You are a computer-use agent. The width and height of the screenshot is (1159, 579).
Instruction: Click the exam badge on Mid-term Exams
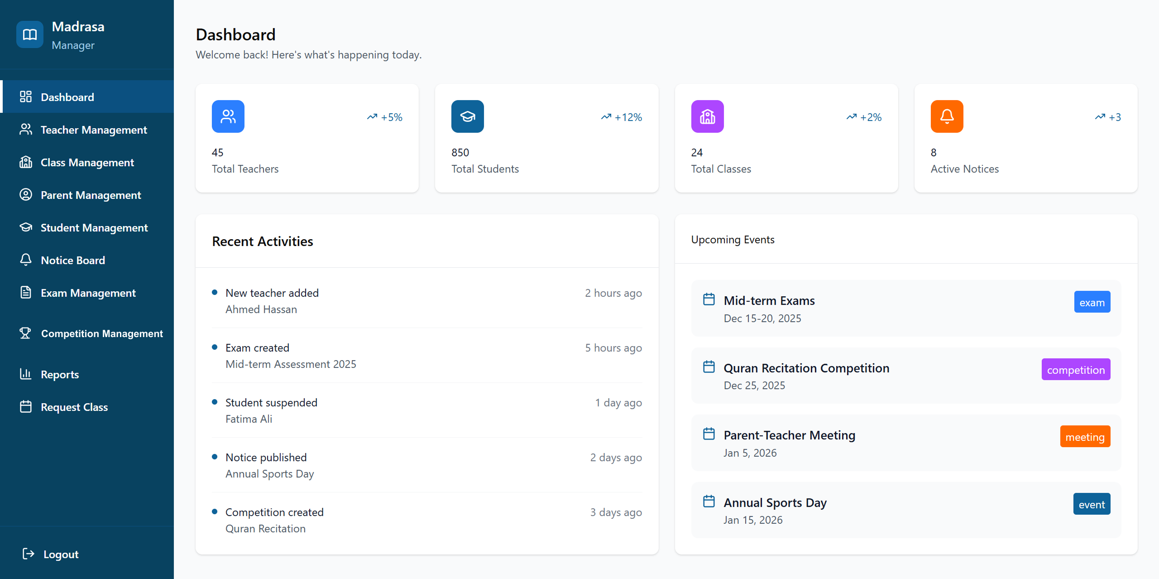tap(1092, 302)
